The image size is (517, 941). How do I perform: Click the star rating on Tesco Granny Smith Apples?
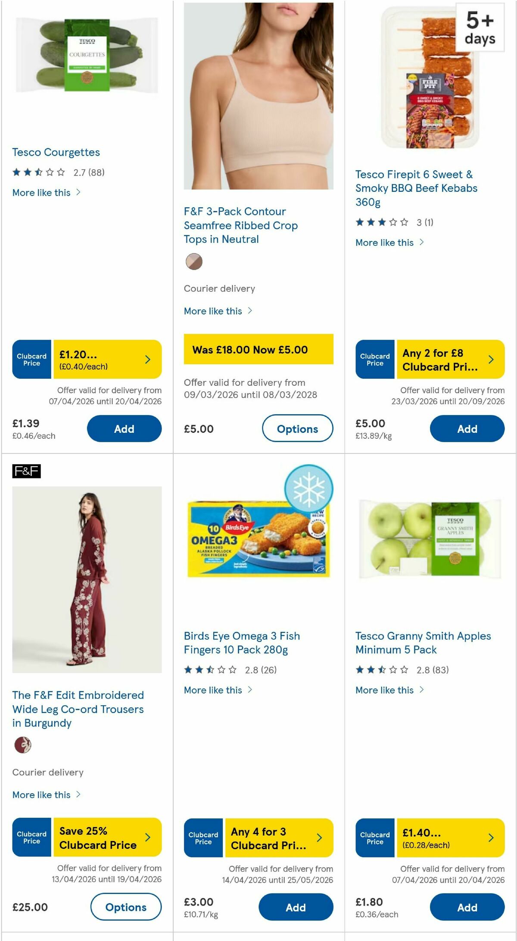pyautogui.click(x=383, y=670)
